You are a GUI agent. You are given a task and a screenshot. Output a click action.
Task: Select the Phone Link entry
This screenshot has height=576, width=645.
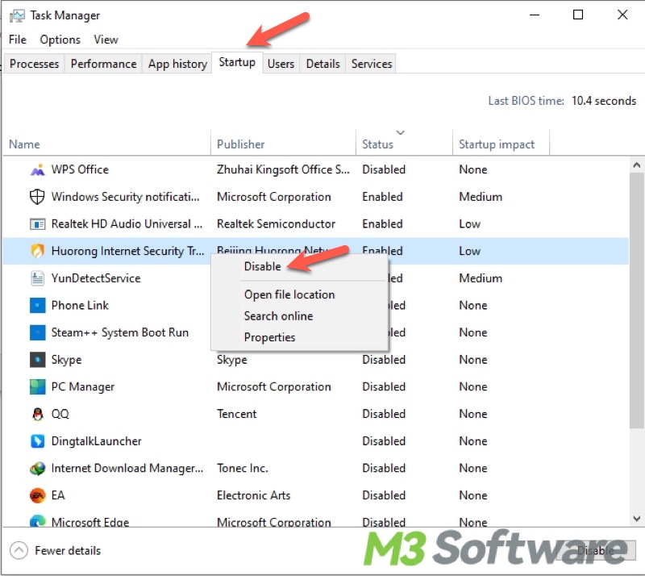pyautogui.click(x=80, y=306)
